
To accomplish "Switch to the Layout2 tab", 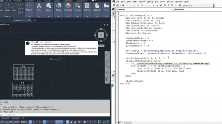I will click(16, 118).
